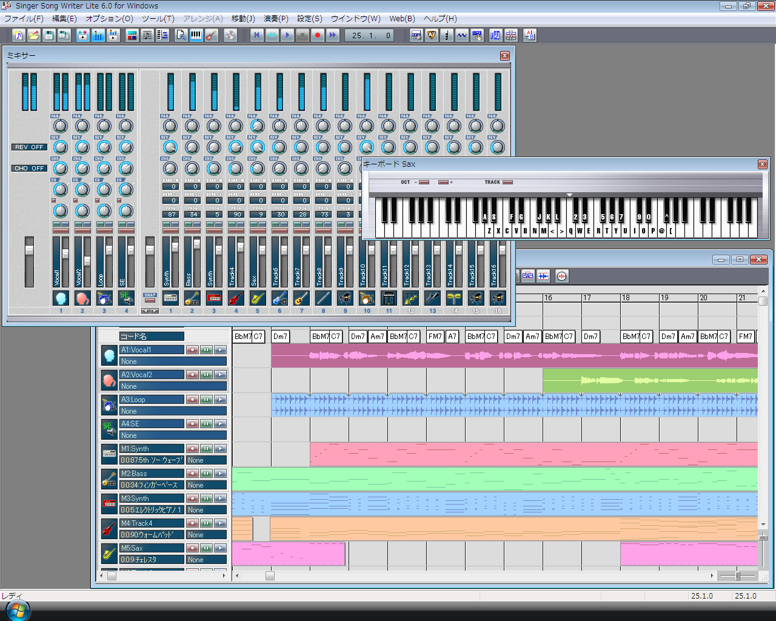
Task: Click position counter 25. 1. 0 field
Action: point(370,35)
